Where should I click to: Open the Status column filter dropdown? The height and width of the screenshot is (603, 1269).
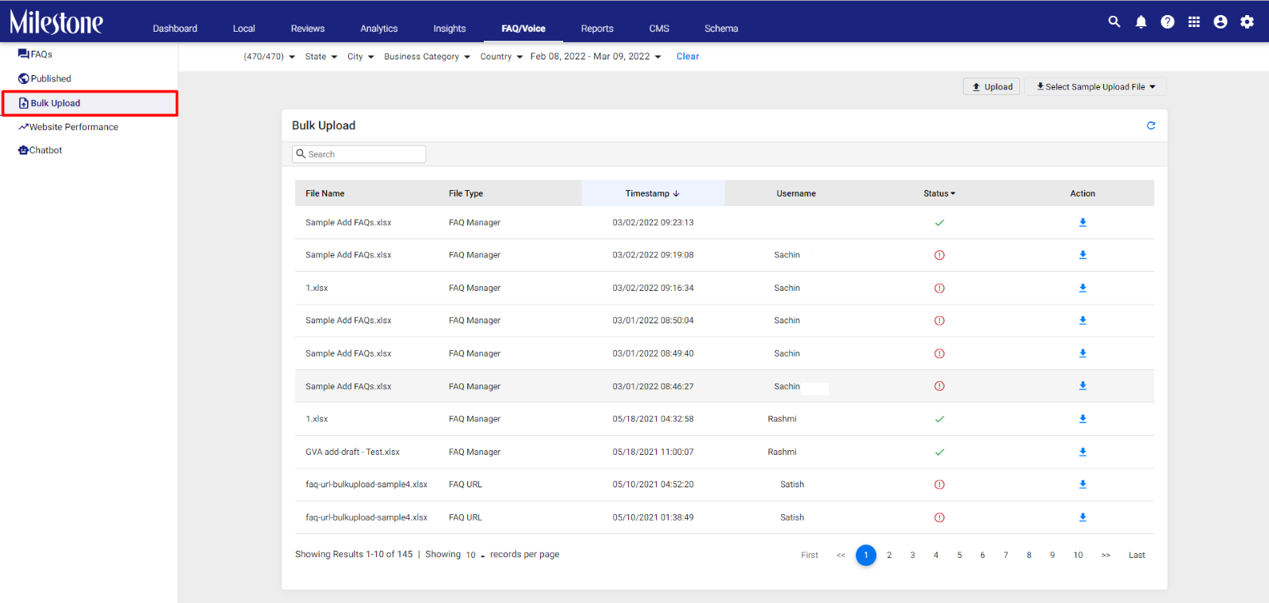(x=939, y=193)
